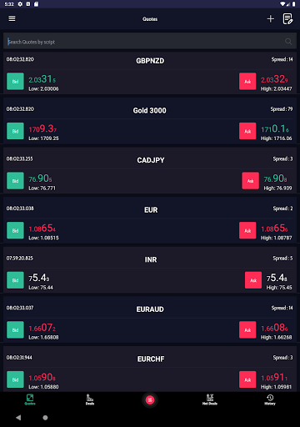Switch to the Deals tab
The height and width of the screenshot is (427, 300).
(x=90, y=399)
